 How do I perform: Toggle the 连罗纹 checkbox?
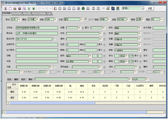[86, 19]
